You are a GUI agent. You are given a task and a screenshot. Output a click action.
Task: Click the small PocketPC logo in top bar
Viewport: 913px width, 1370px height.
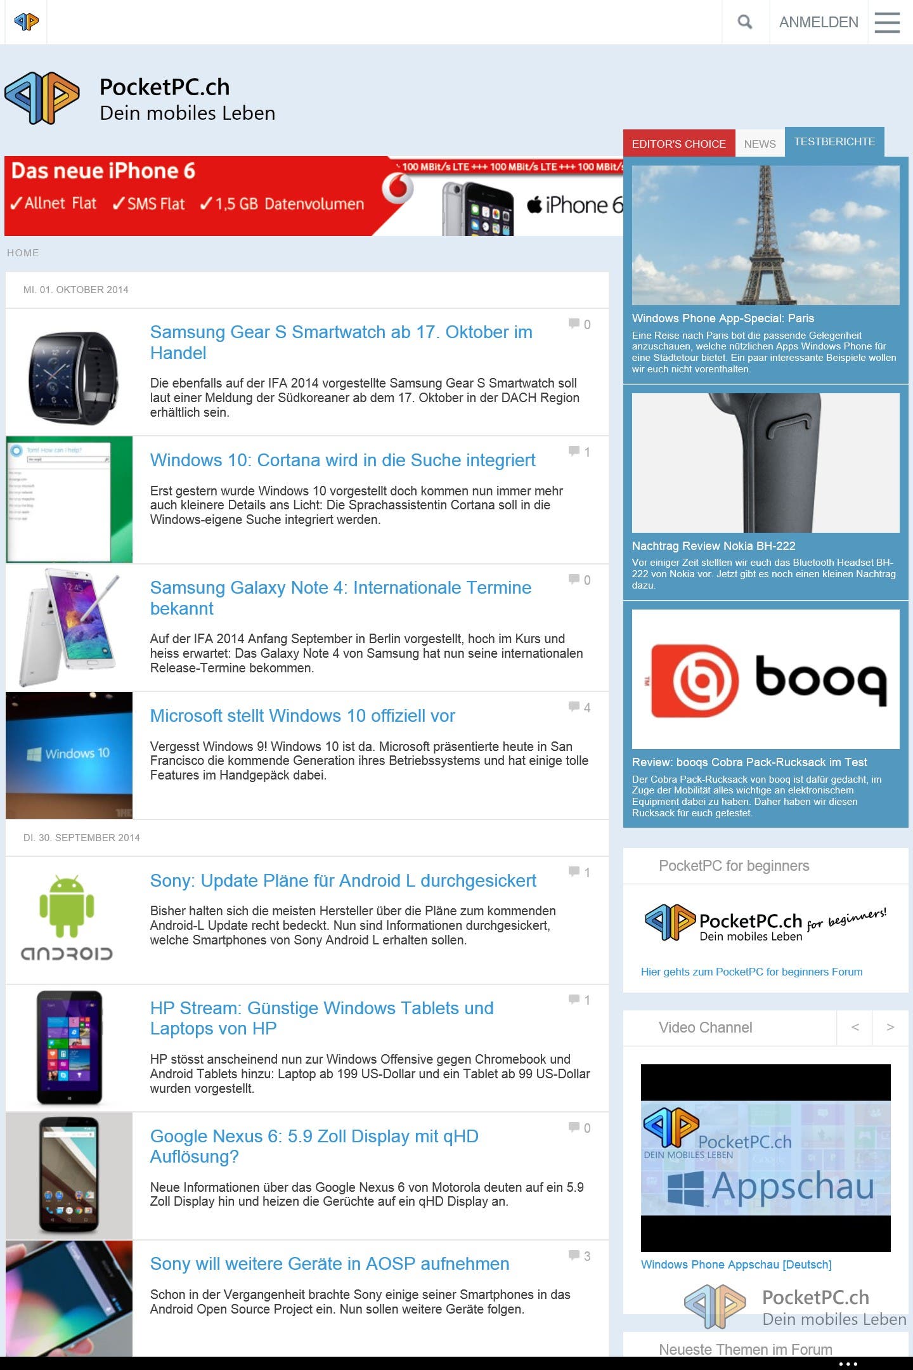click(x=26, y=22)
